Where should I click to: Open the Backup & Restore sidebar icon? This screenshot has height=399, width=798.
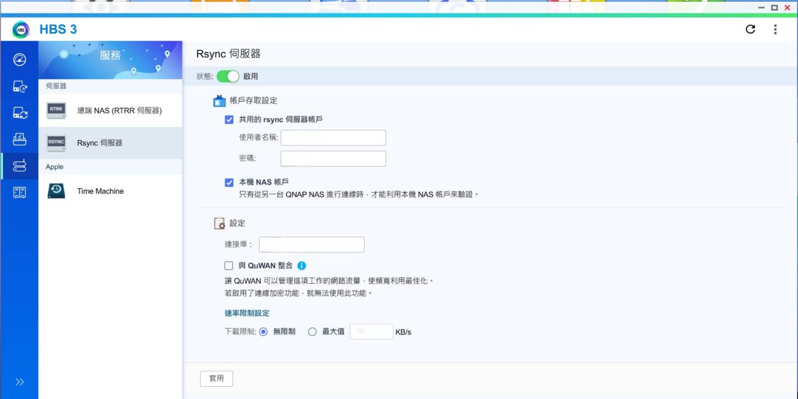(20, 87)
